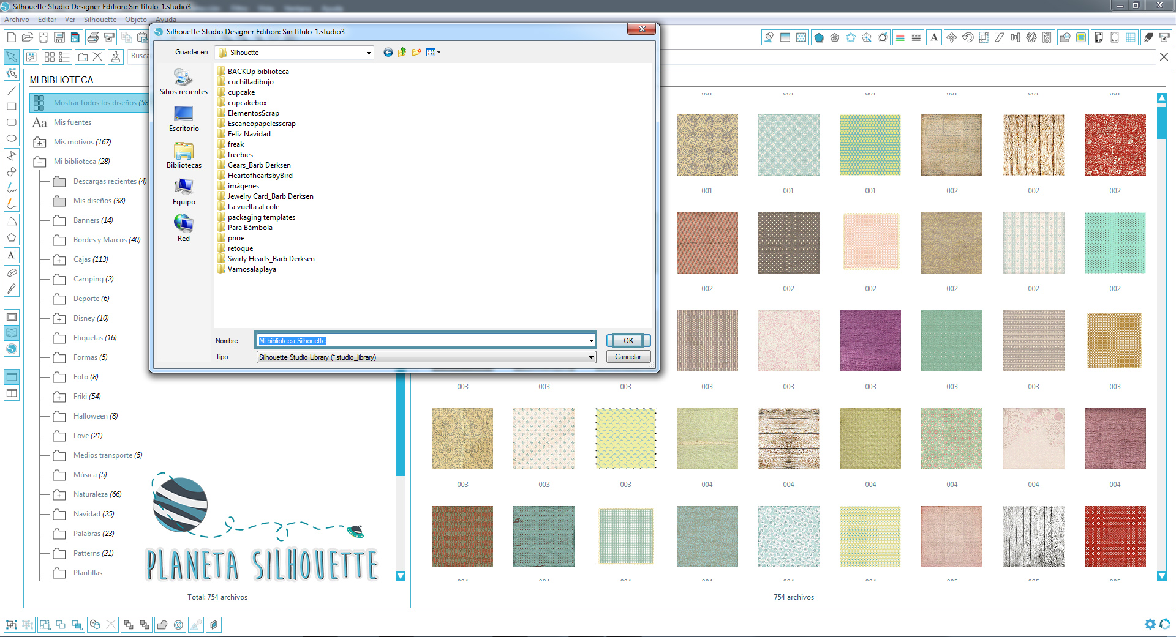Go to Equipo in places bar
Image resolution: width=1176 pixels, height=637 pixels.
coord(184,192)
